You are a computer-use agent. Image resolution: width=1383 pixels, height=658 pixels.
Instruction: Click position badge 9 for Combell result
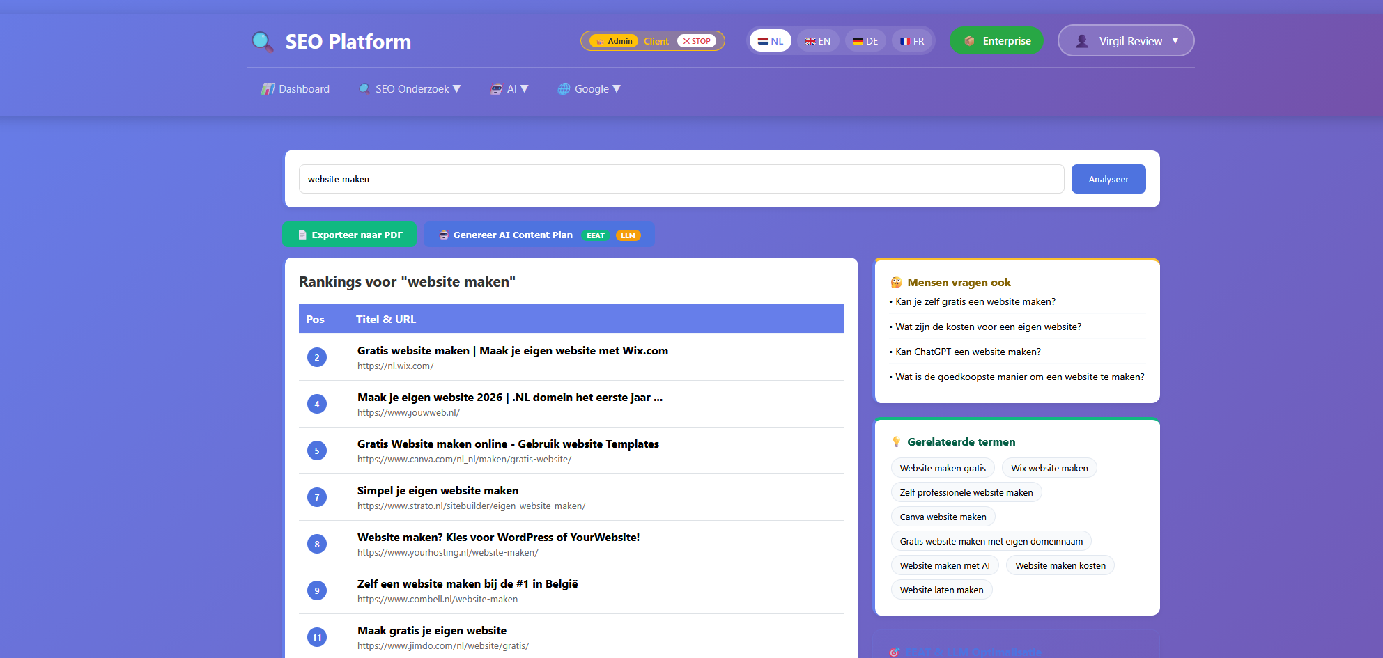pyautogui.click(x=317, y=590)
